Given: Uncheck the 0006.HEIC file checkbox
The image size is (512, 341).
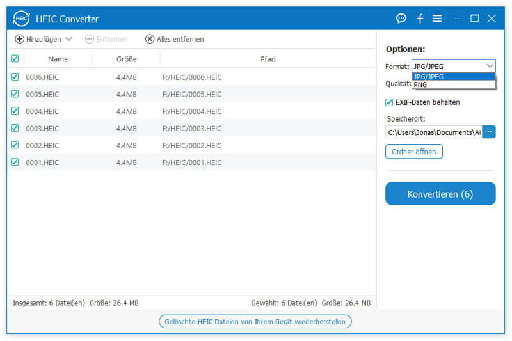Looking at the screenshot, I should coord(15,77).
